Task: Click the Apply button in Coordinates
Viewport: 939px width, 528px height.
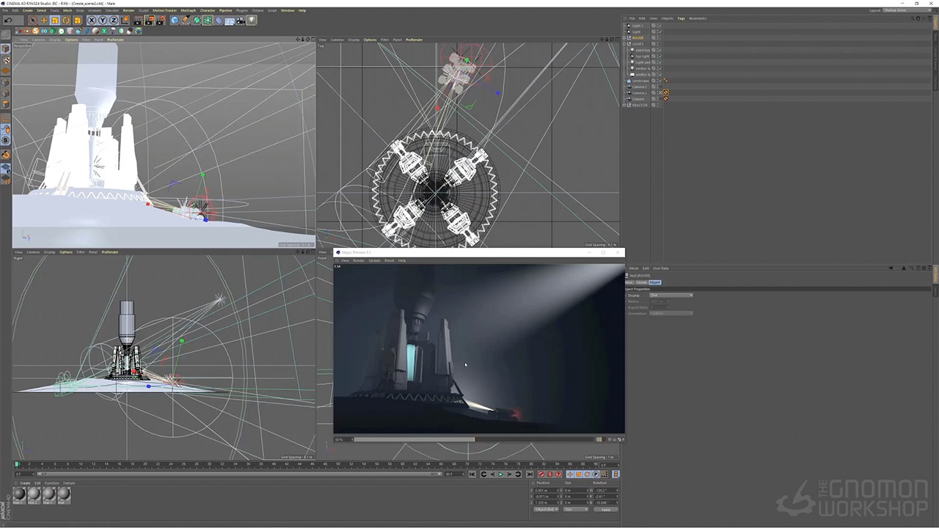Action: coord(606,510)
